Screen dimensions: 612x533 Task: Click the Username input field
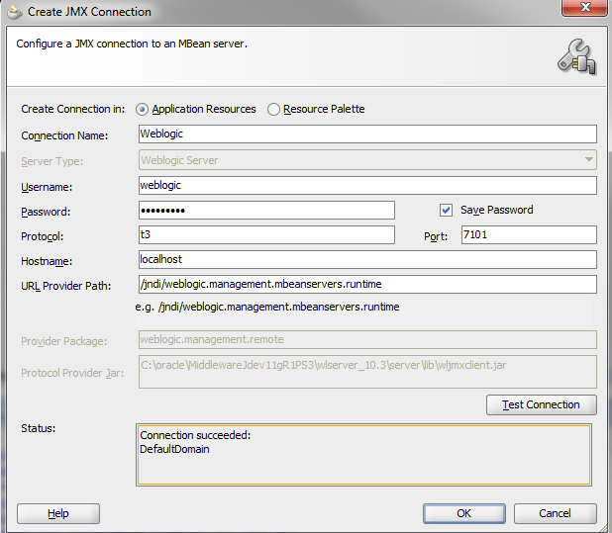pyautogui.click(x=367, y=186)
